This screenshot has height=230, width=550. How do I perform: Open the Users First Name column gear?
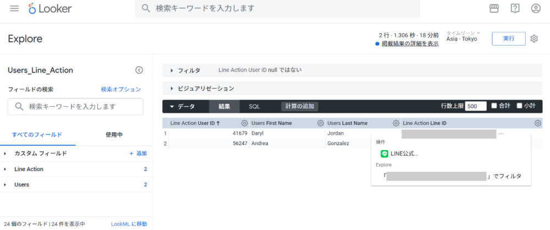[320, 123]
